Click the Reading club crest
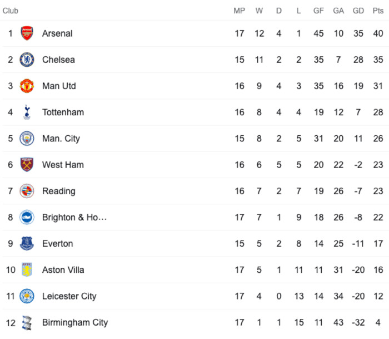This screenshot has width=389, height=339. pos(27,191)
